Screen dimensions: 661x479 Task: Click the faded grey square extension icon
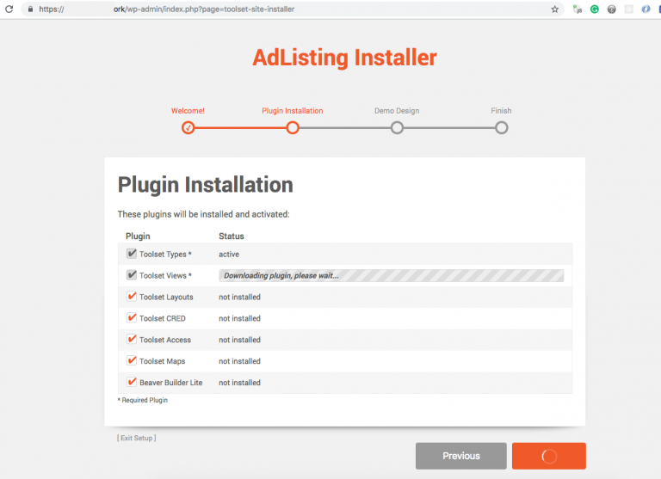tap(629, 9)
